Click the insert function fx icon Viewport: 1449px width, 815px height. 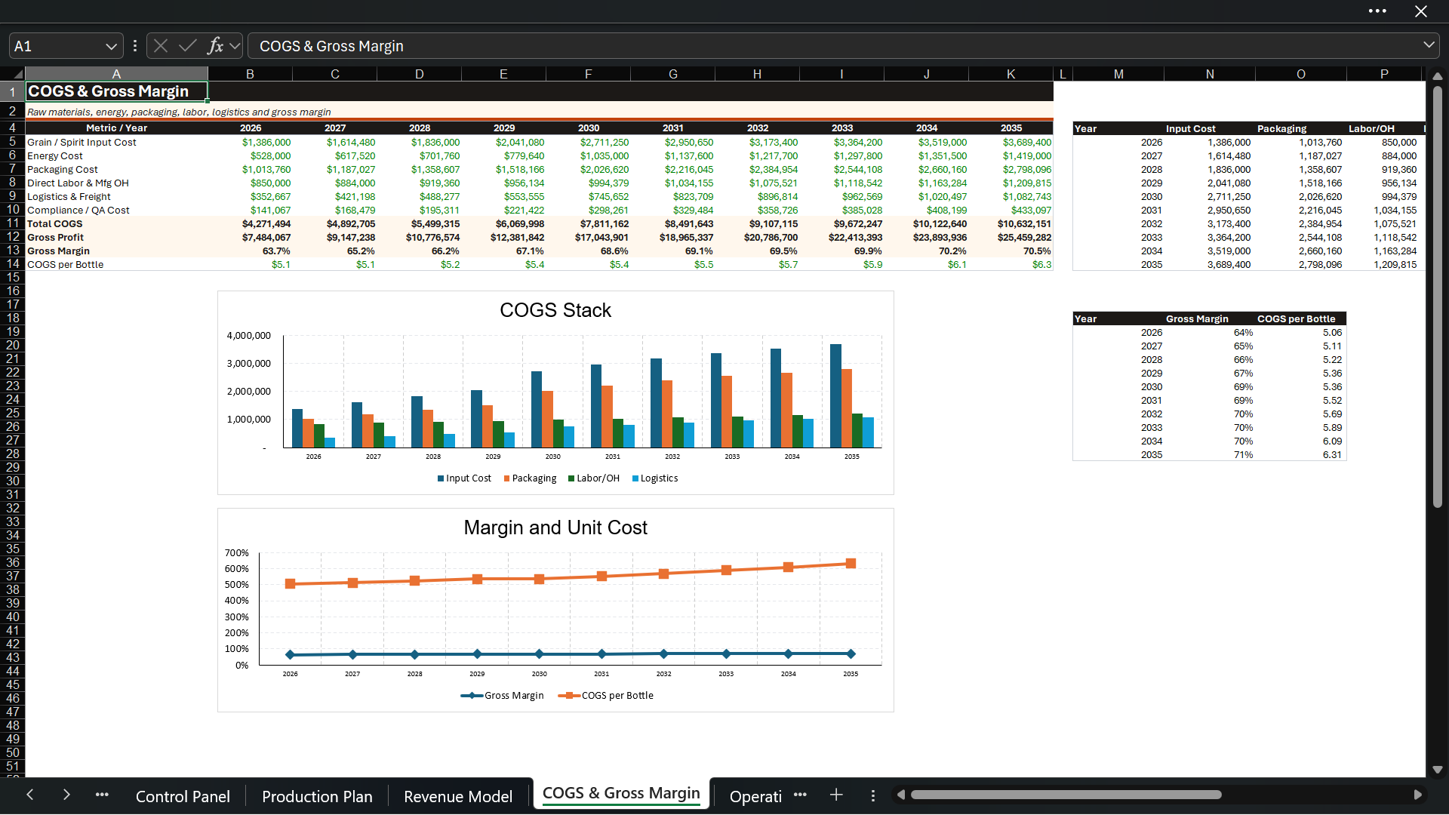(x=215, y=46)
